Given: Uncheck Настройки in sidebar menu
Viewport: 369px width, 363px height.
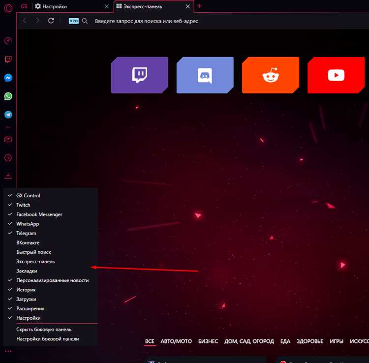Looking at the screenshot, I should pyautogui.click(x=50, y=318).
